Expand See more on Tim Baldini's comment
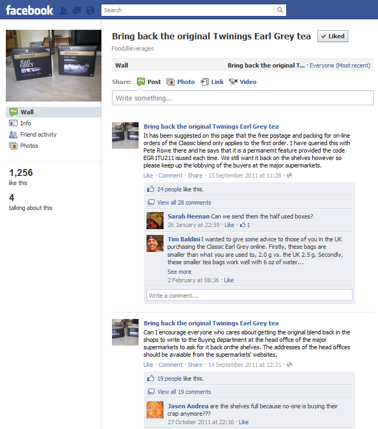 [x=179, y=272]
